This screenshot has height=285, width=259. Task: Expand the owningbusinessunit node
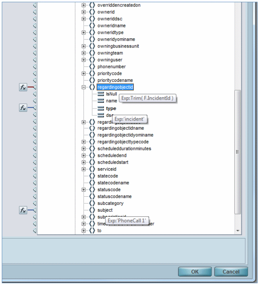pos(84,46)
